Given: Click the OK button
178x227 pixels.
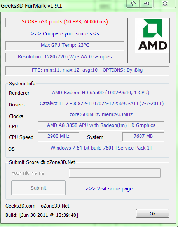Looking at the screenshot, I should click(x=153, y=213).
